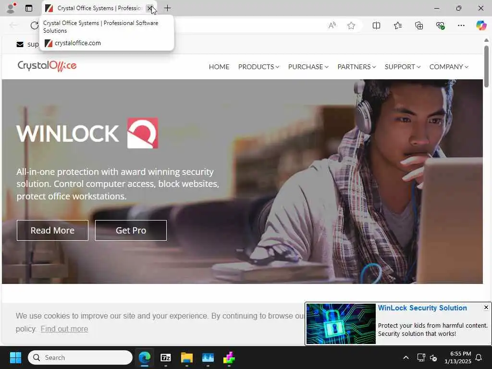Click the crystaloffice.com tab preview entry
Viewport: 492px width, 369px height.
[x=73, y=43]
